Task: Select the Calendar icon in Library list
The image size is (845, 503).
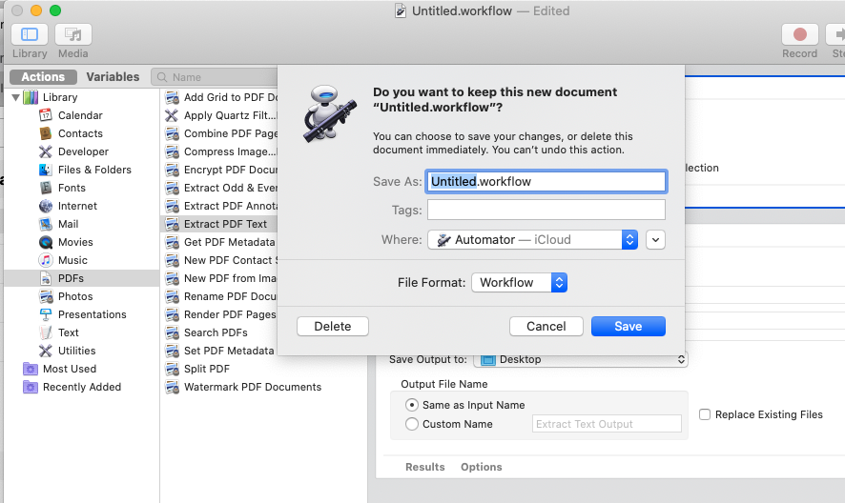Action: pos(46,115)
